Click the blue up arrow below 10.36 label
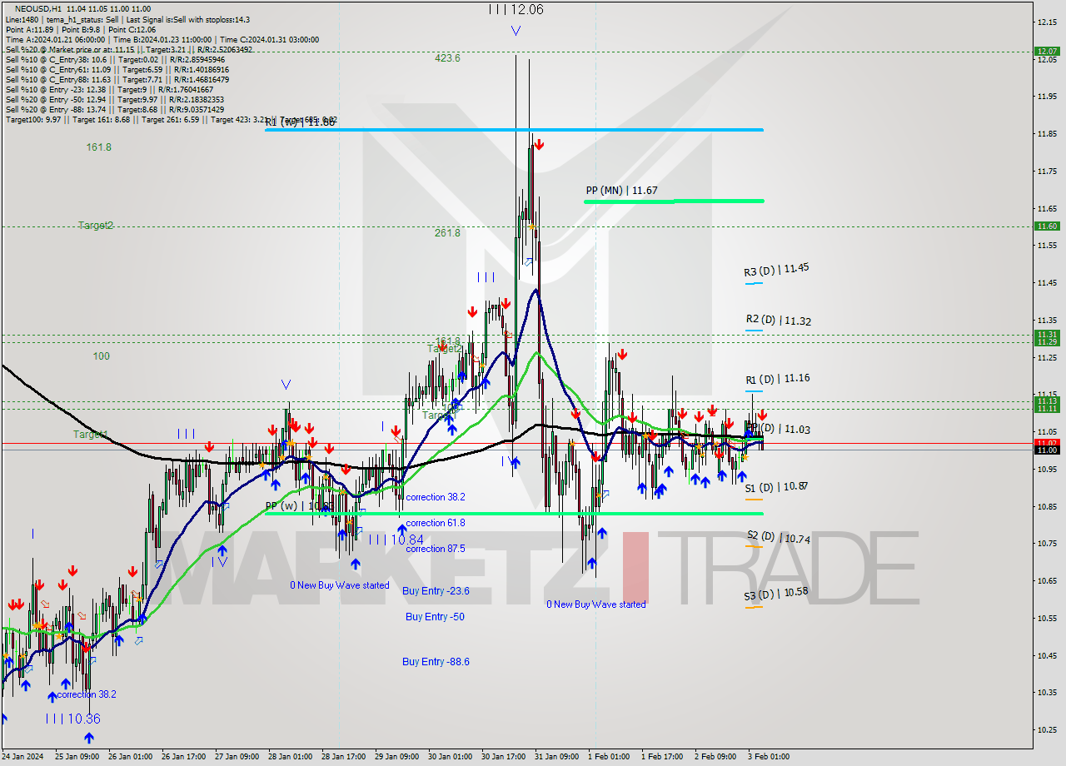The image size is (1066, 766). (x=88, y=738)
